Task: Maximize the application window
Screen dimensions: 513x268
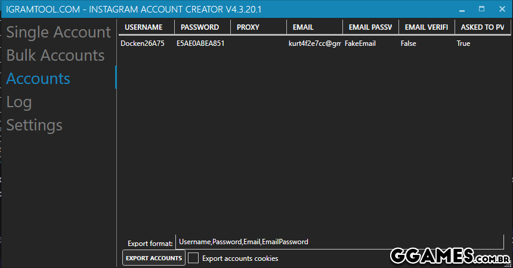Action: 481,10
